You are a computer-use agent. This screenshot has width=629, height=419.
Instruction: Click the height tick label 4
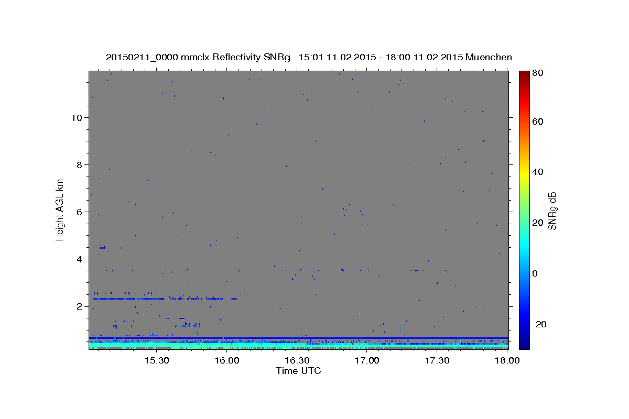tap(80, 259)
